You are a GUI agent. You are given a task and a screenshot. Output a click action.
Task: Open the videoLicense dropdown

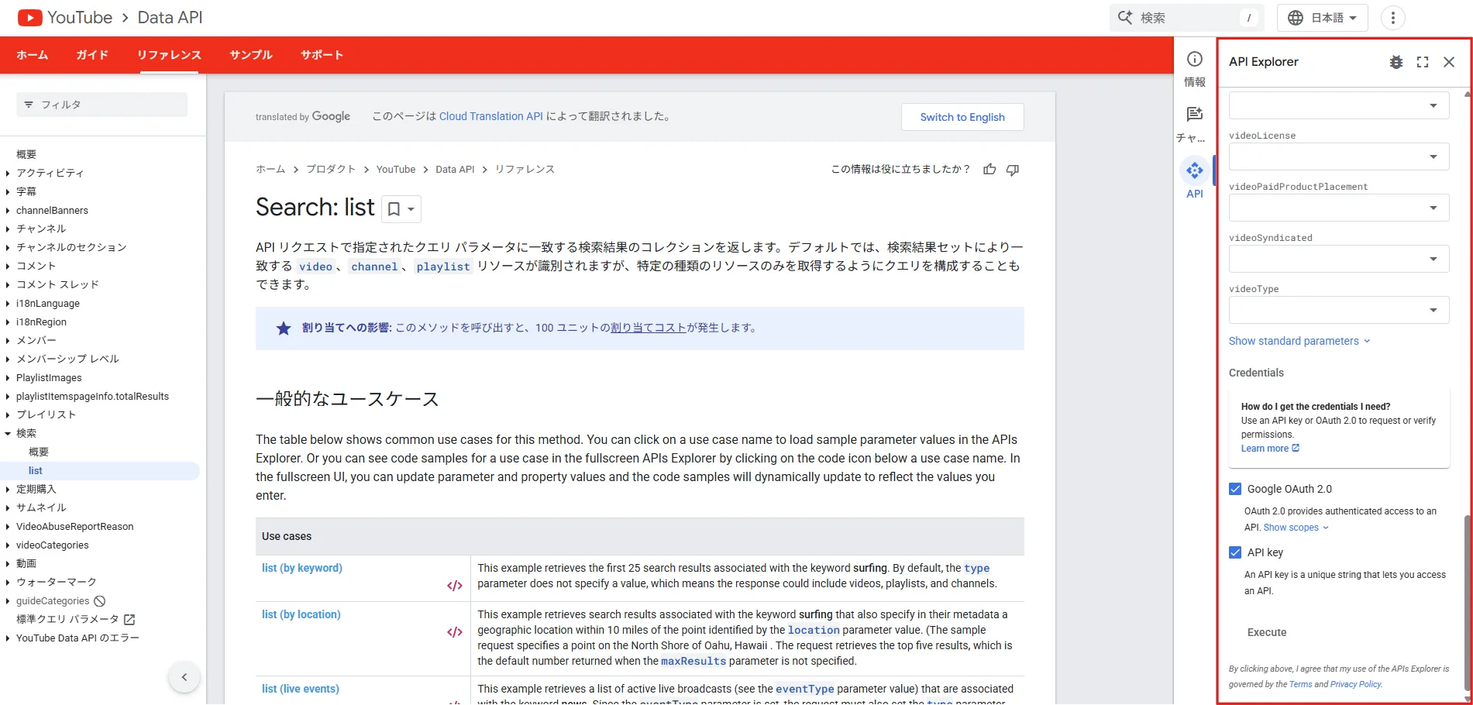coord(1339,156)
